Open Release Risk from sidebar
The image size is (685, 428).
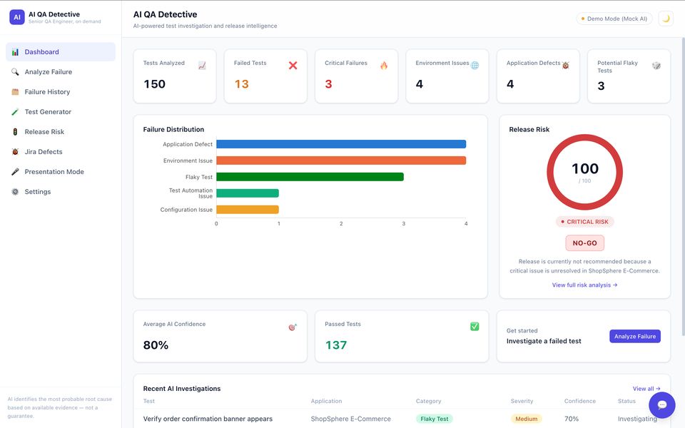61,132
